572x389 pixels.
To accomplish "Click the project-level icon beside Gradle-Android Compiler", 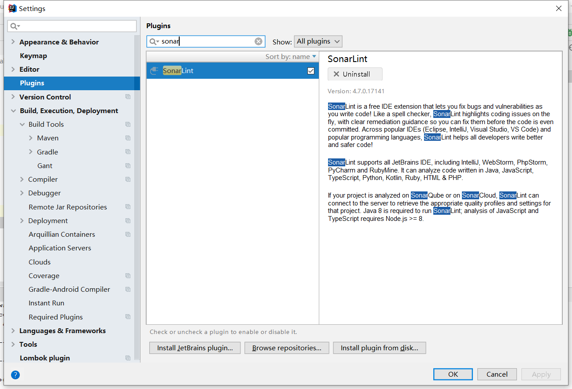I will (128, 289).
